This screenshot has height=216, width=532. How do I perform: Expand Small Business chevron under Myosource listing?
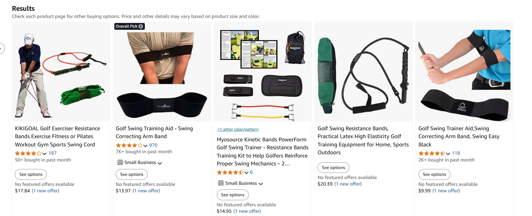point(261,184)
